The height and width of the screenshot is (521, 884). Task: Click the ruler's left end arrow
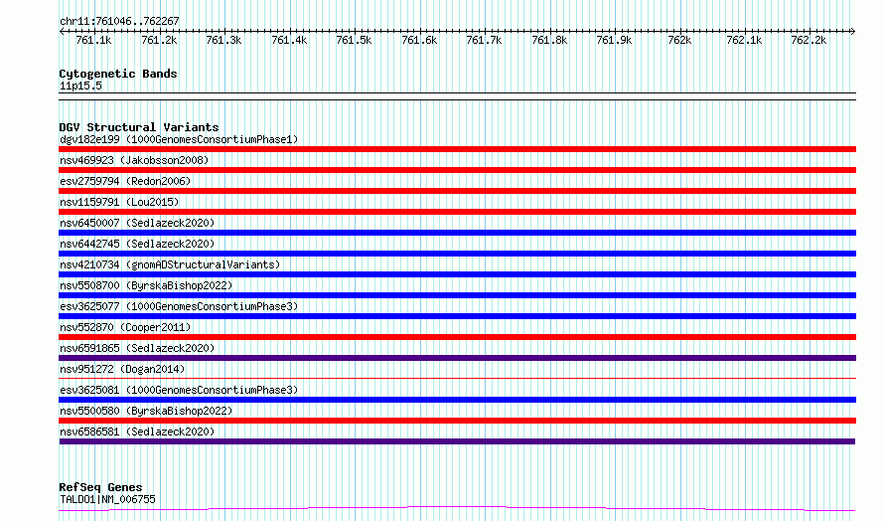(x=62, y=32)
